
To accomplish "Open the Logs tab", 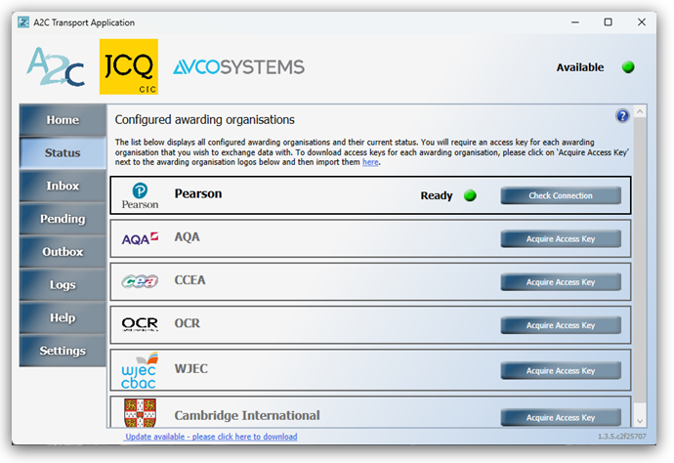I will tap(63, 285).
